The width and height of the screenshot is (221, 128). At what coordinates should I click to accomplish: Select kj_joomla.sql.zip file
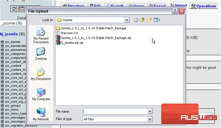point(69,43)
